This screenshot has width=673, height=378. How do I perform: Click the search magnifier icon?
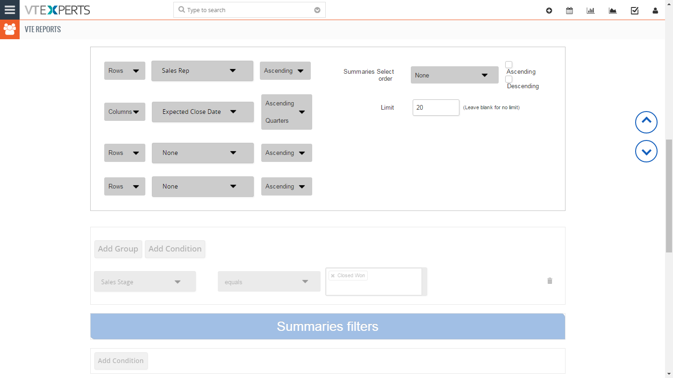(181, 10)
